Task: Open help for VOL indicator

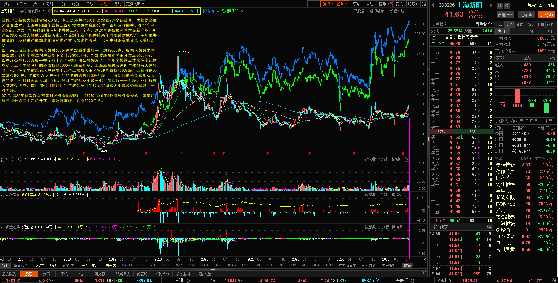Action: click(x=2, y=159)
